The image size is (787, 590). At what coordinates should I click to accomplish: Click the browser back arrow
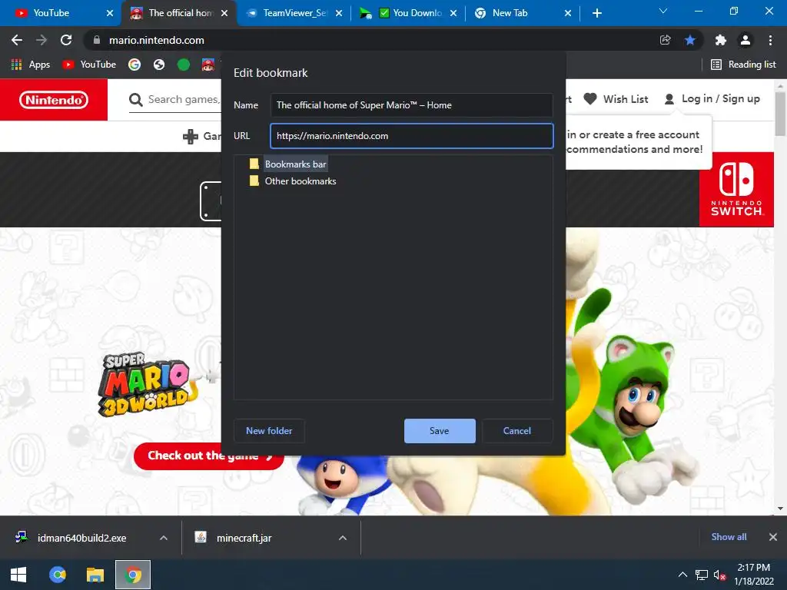[17, 40]
